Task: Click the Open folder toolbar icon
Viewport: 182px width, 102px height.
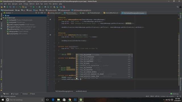Action: (x=2, y=7)
